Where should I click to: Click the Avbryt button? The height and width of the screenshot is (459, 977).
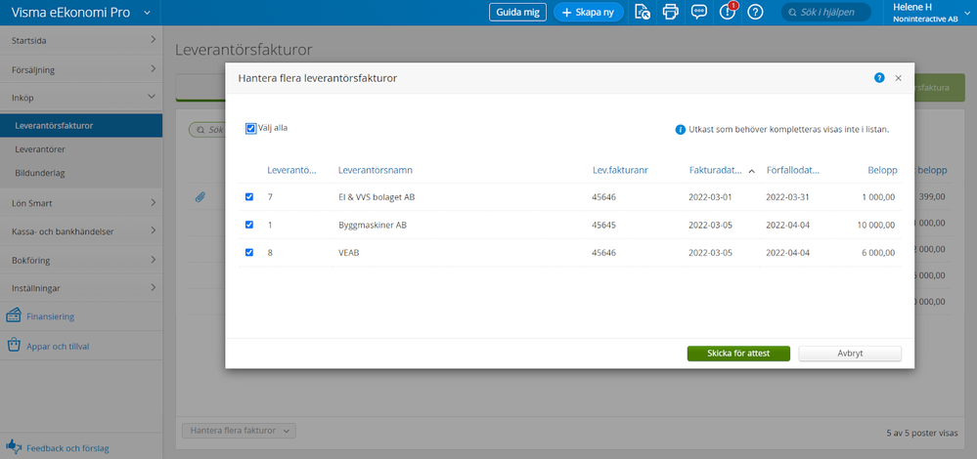tap(849, 354)
